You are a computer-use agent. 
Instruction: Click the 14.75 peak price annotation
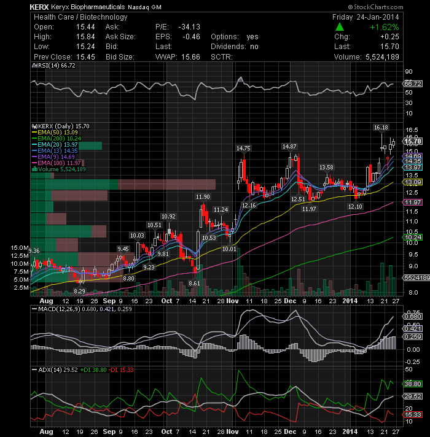243,149
